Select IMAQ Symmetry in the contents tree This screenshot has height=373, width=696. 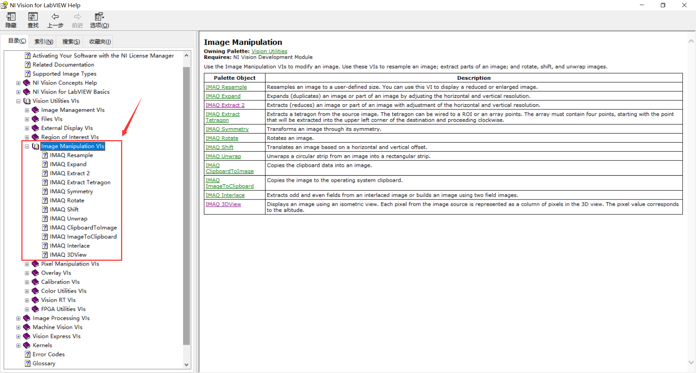71,191
